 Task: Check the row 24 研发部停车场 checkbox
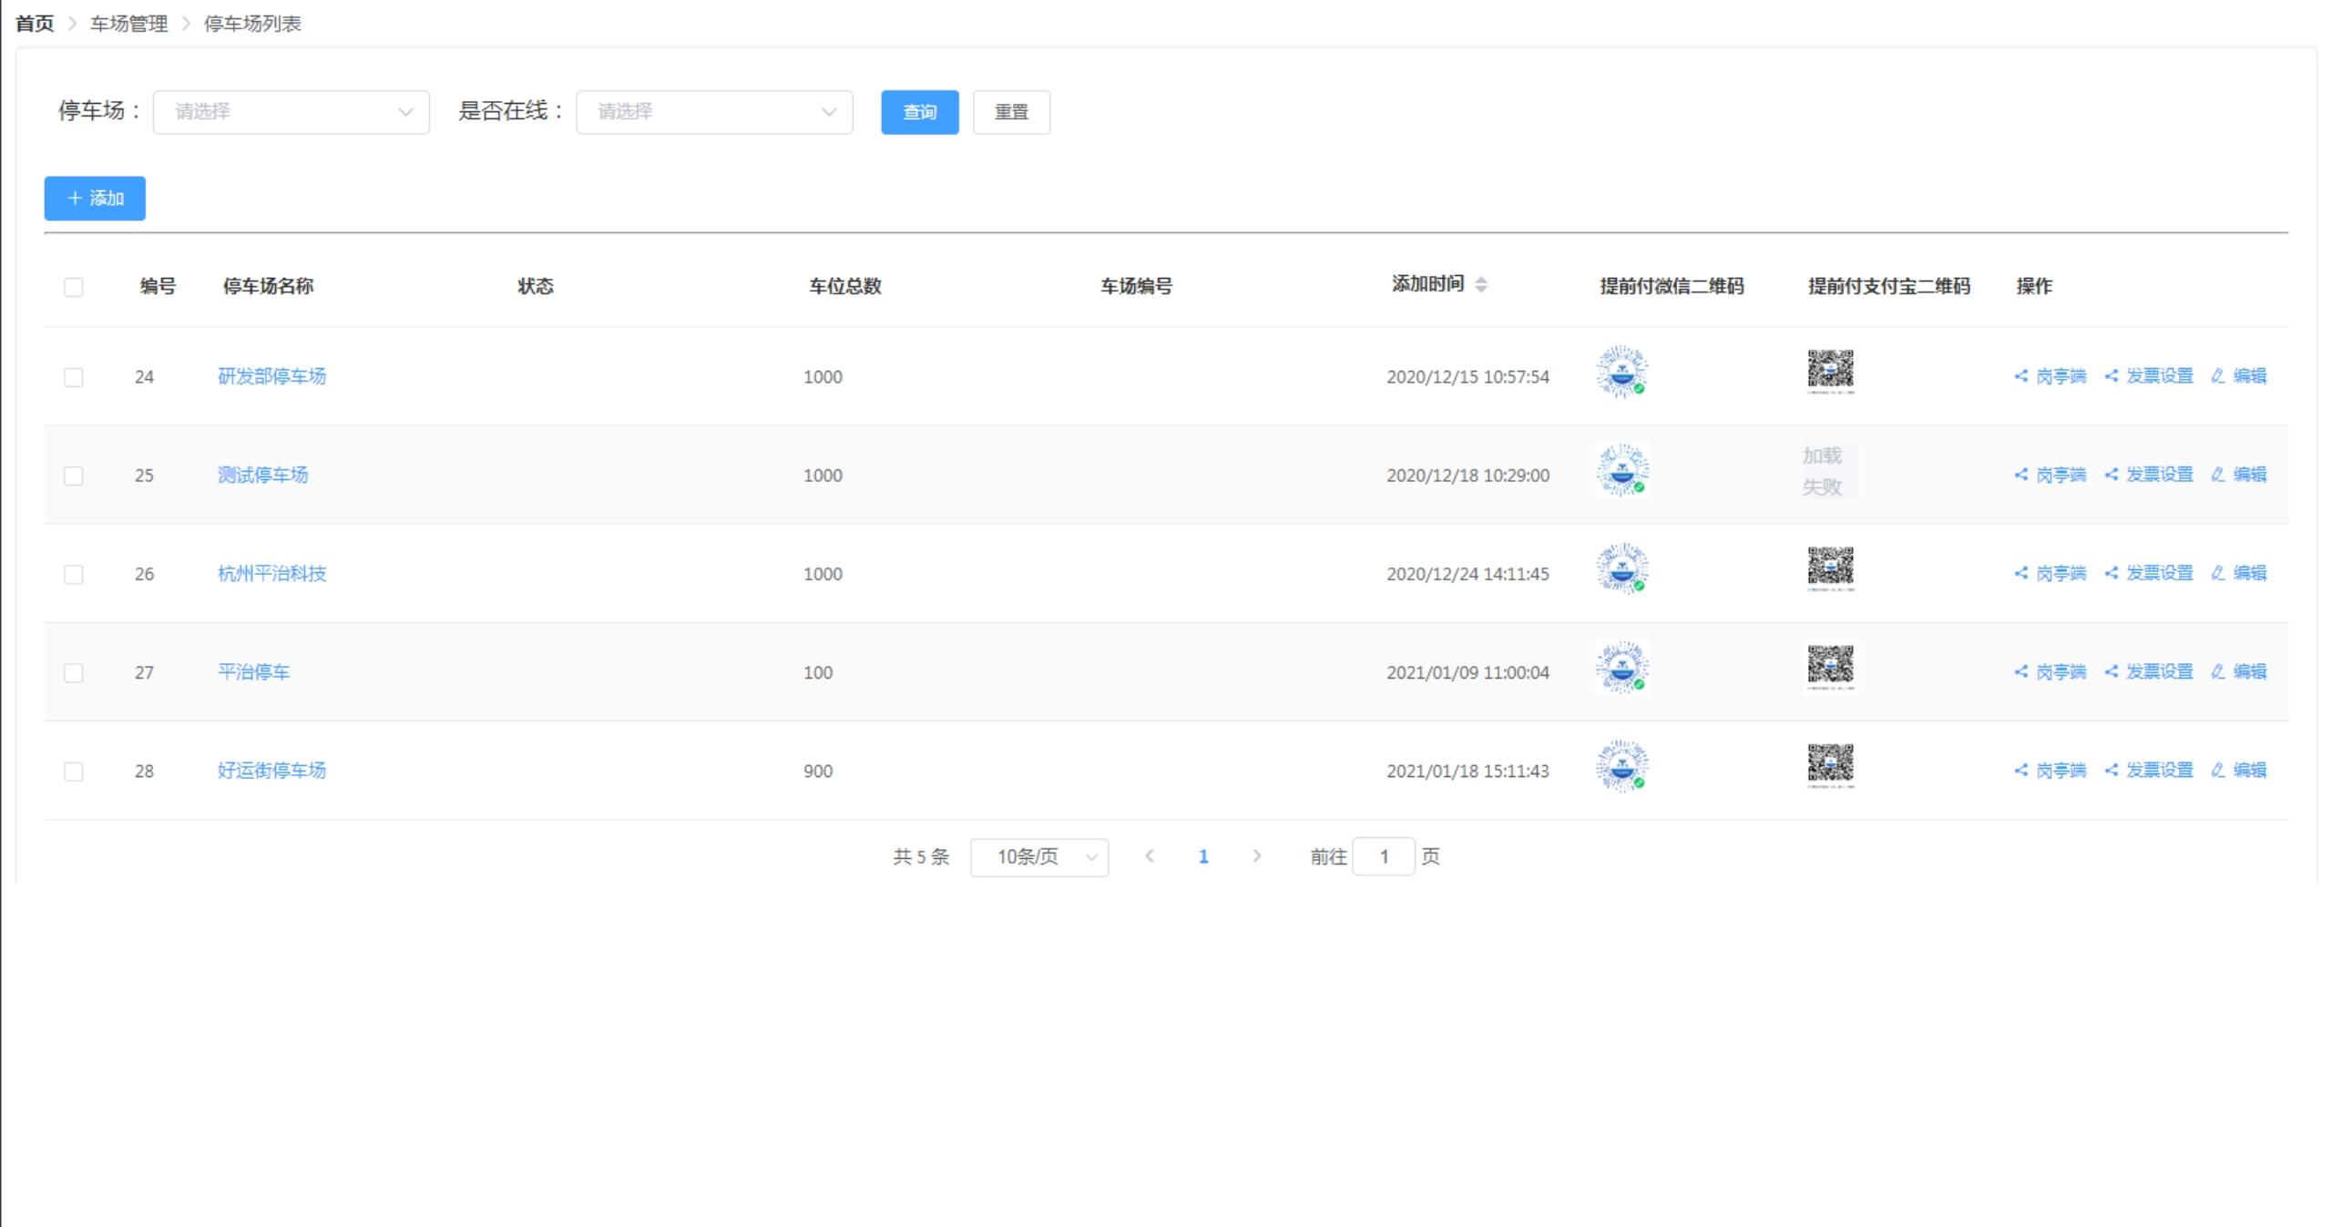74,377
